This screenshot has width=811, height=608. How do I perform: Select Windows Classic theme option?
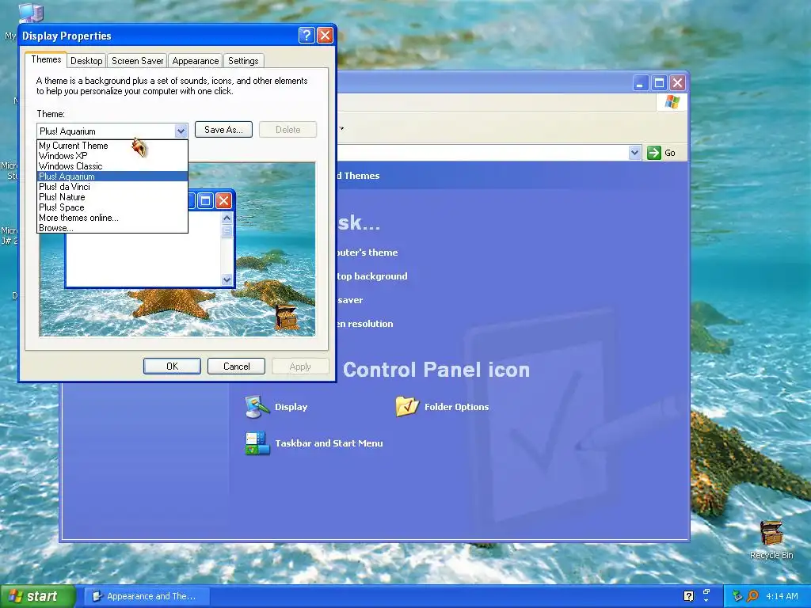click(112, 166)
